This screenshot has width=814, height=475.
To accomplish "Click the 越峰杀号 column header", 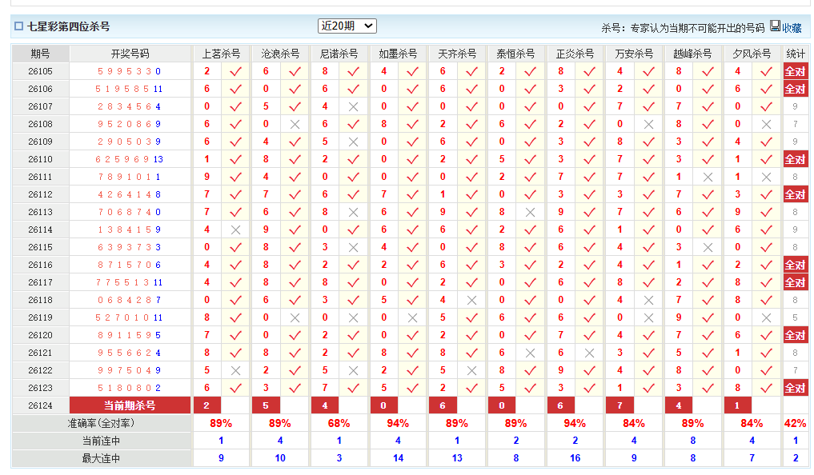I will 692,54.
